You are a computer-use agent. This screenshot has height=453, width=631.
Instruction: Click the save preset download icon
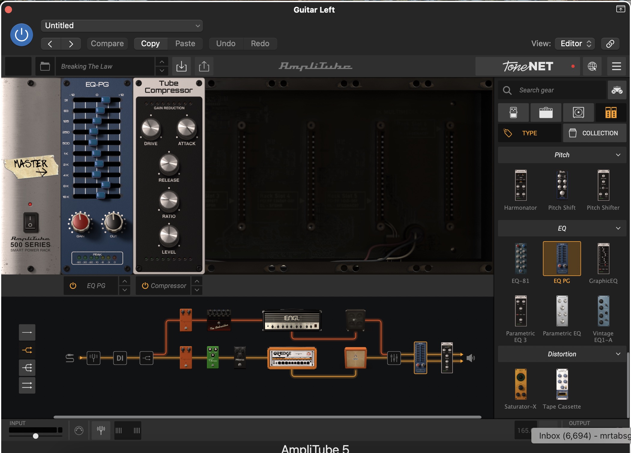point(181,66)
